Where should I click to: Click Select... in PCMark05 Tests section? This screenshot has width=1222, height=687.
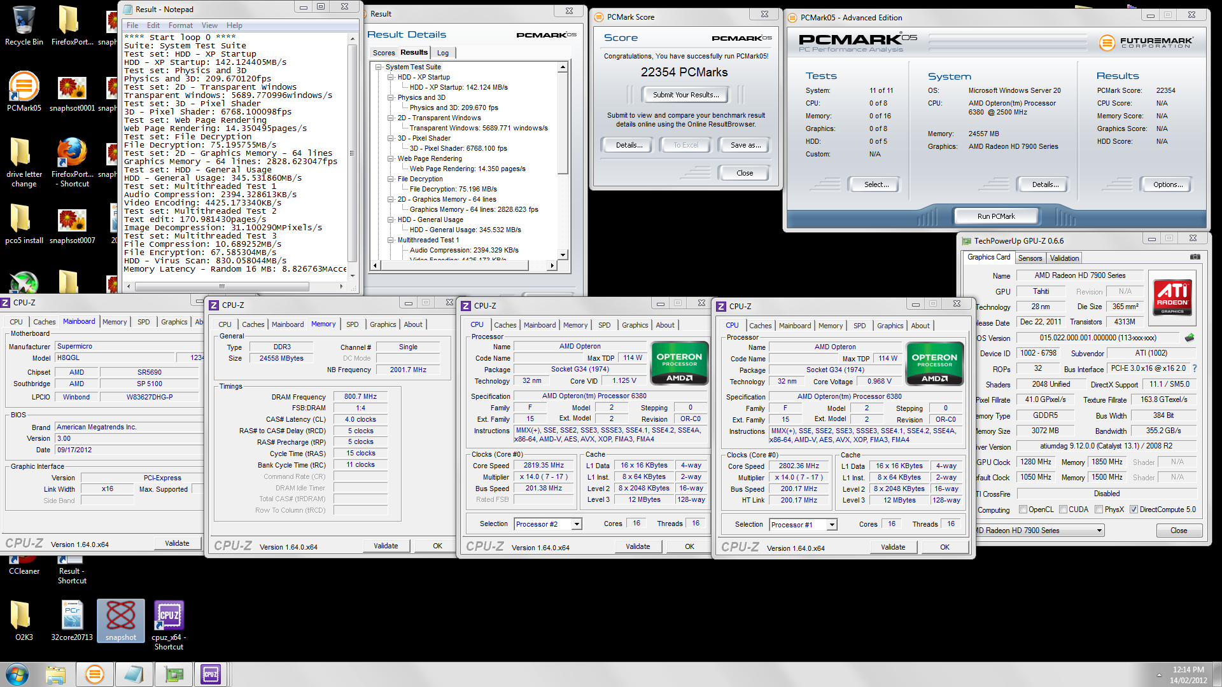[876, 184]
